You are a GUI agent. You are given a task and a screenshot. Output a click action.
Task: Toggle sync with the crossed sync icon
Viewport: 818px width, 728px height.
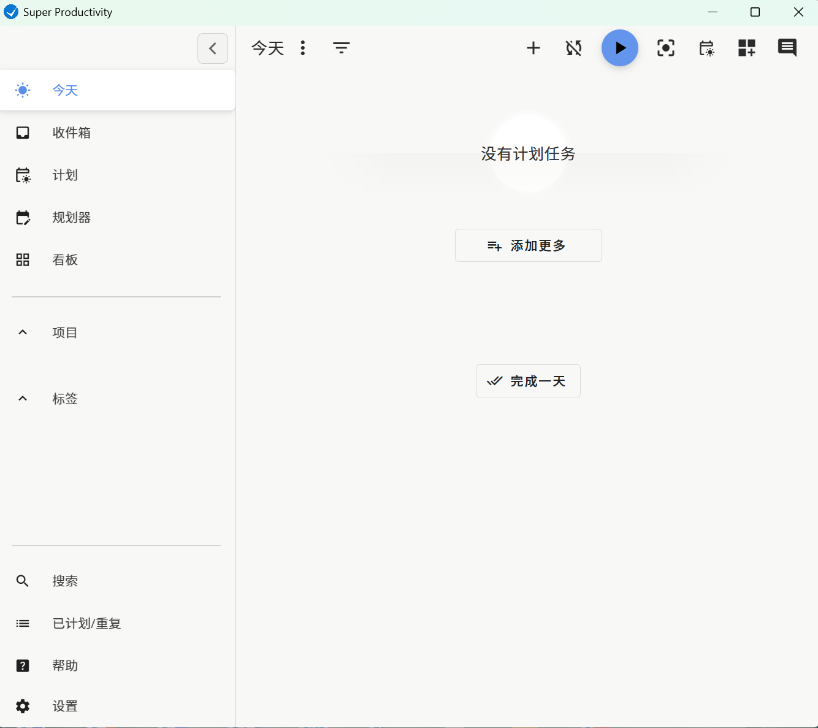[573, 48]
